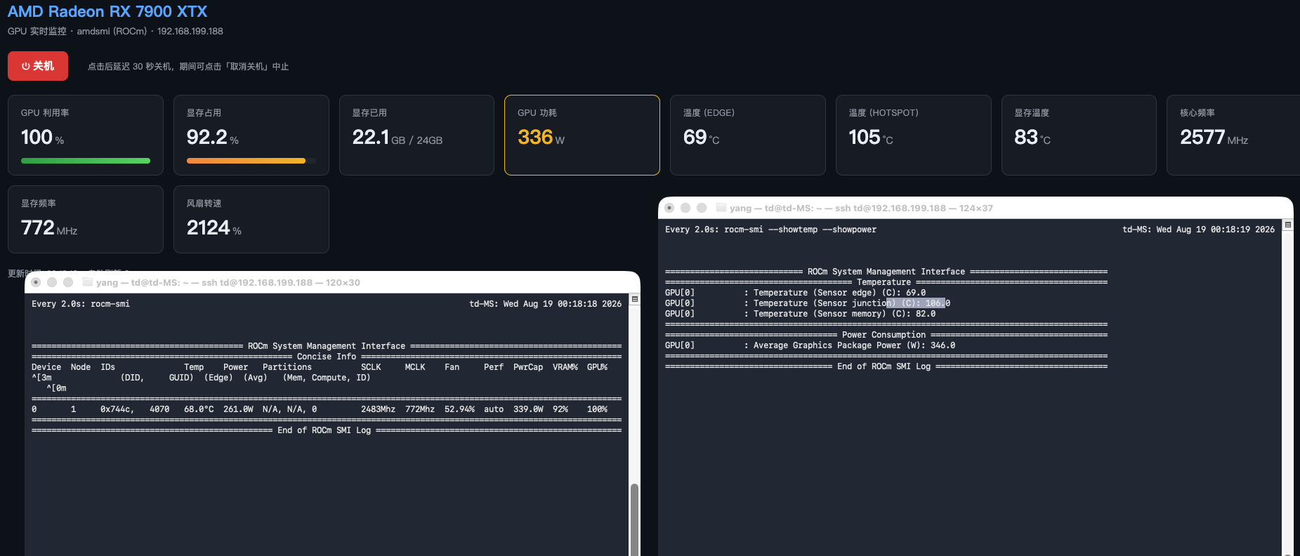Click the 'rocm-smi --showtemp --showpower' command line
Image resolution: width=1300 pixels, height=556 pixels.
click(800, 230)
